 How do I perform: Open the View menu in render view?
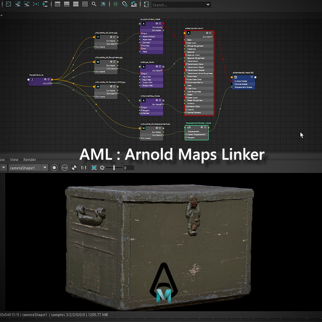click(14, 160)
